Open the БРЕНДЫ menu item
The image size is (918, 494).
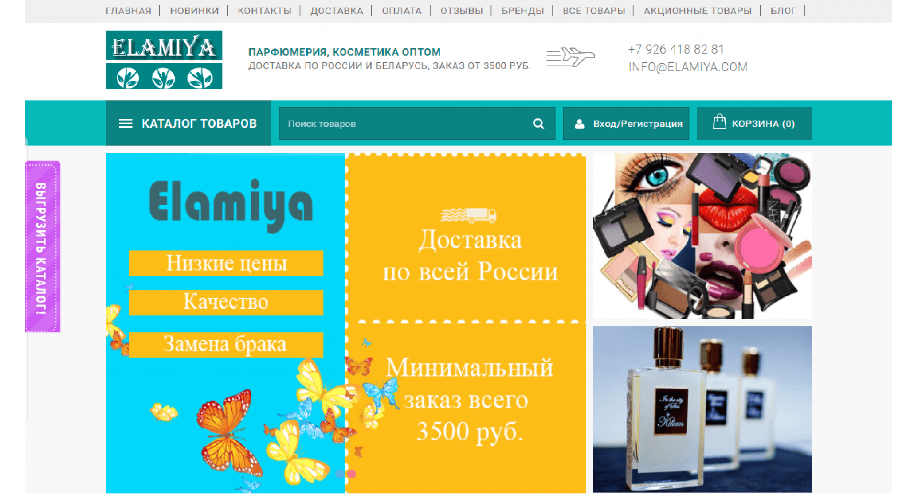[x=522, y=11]
